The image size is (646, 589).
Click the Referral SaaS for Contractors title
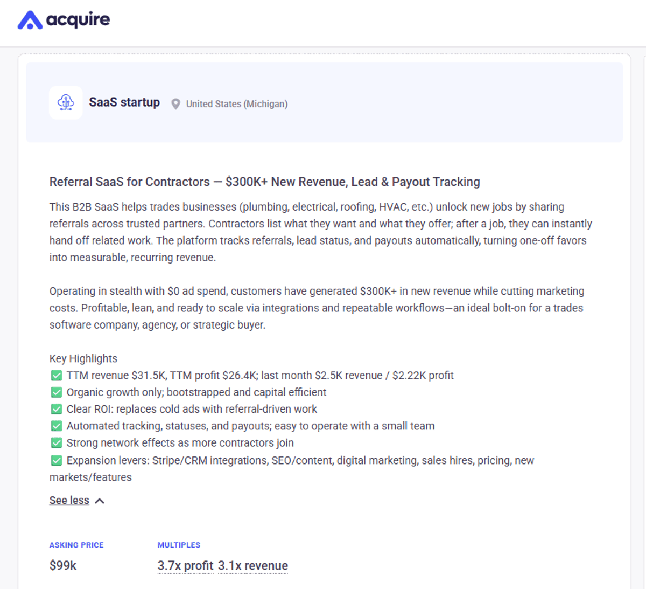tap(264, 182)
